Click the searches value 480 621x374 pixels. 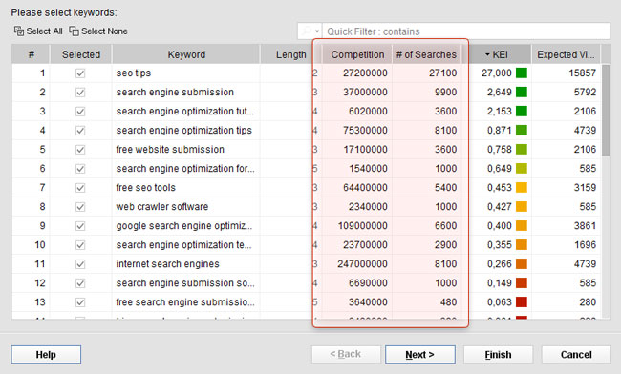[448, 302]
